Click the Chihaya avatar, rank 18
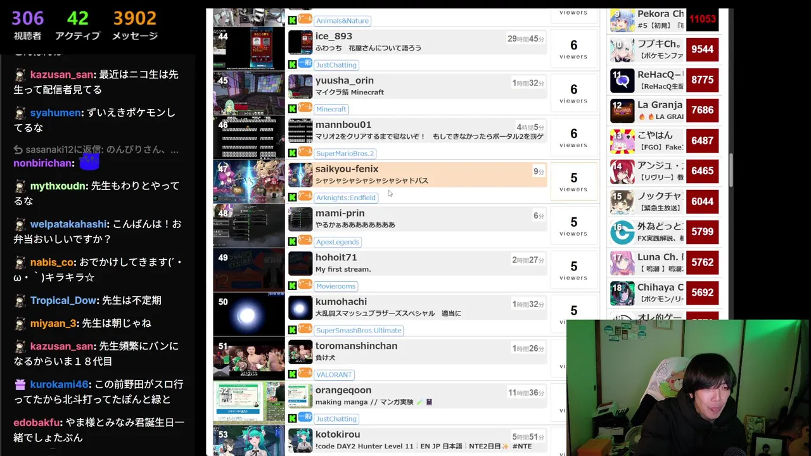The image size is (811, 456). 622,293
